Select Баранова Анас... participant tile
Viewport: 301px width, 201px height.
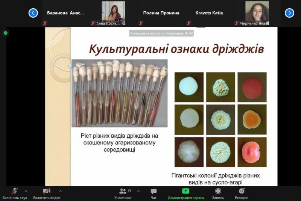coord(65,13)
